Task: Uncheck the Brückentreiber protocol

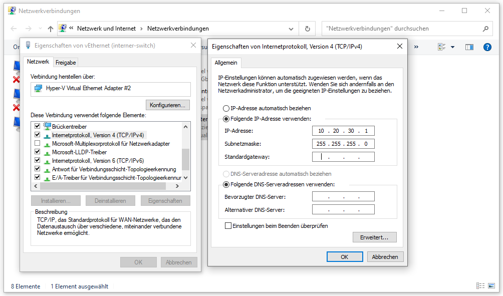Action: [37, 126]
